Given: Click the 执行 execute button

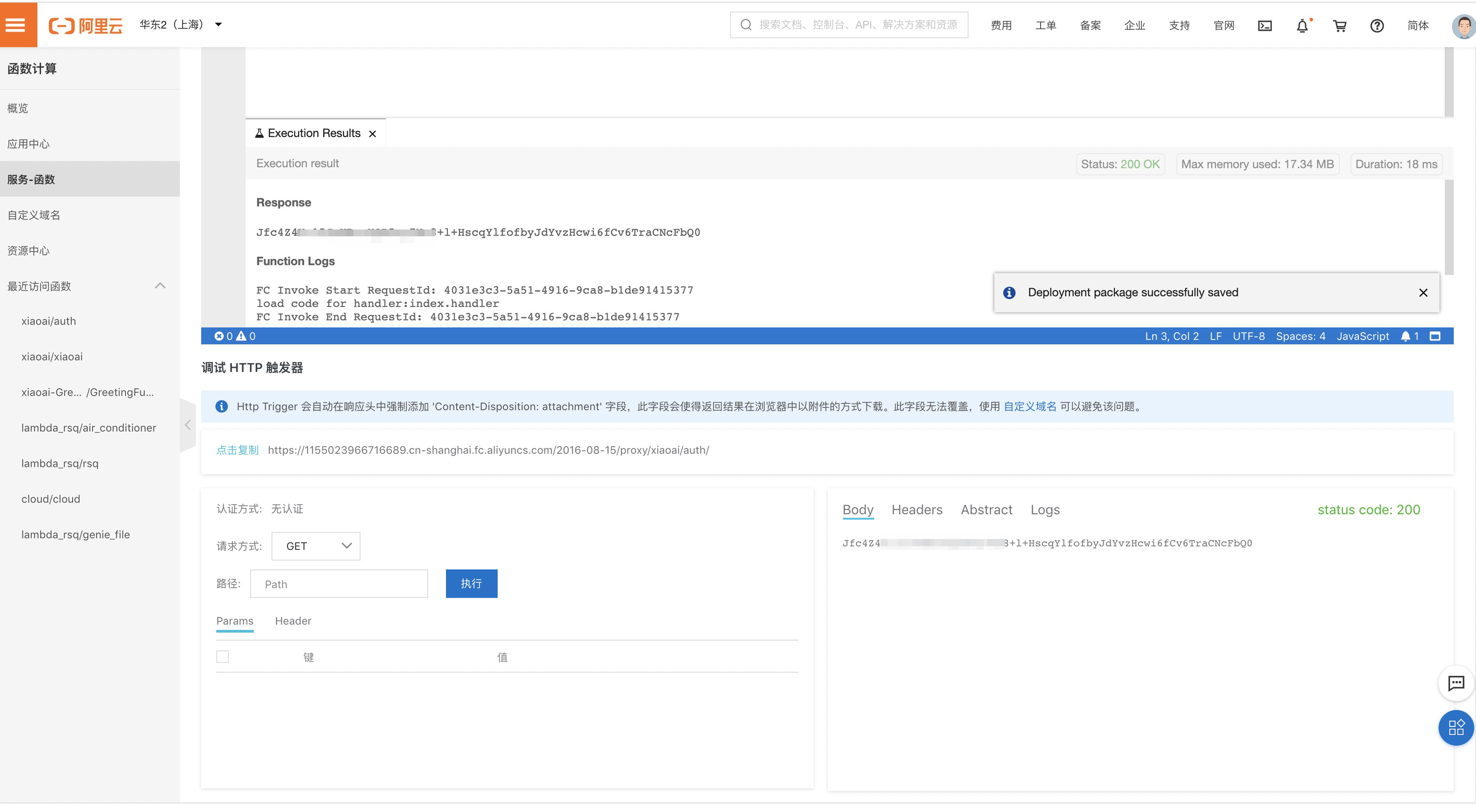Looking at the screenshot, I should click(471, 584).
